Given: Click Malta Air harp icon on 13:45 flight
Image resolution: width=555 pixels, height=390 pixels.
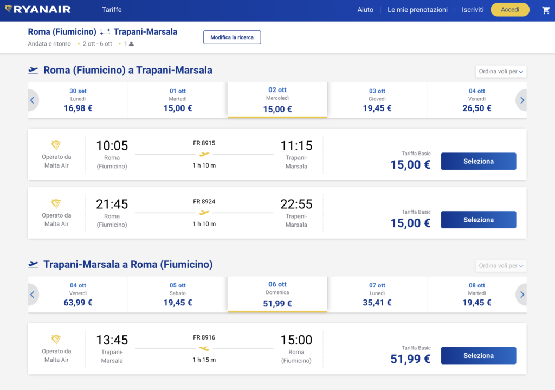Looking at the screenshot, I should tap(56, 340).
